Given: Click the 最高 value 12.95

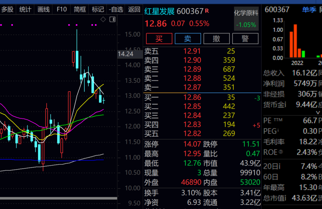Looking at the screenshot, I should [192, 154].
